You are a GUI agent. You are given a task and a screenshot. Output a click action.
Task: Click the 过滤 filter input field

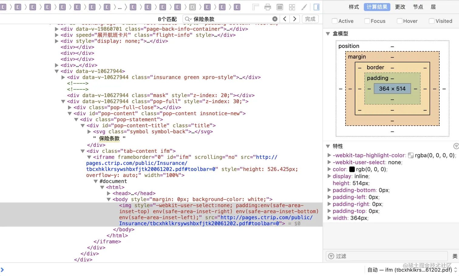pyautogui.click(x=387, y=256)
